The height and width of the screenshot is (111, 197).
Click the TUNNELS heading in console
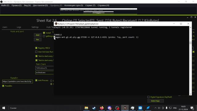click(58, 35)
